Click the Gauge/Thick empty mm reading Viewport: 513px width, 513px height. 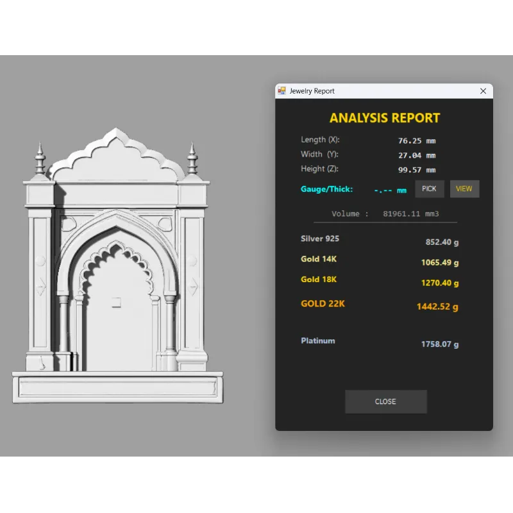click(x=390, y=190)
